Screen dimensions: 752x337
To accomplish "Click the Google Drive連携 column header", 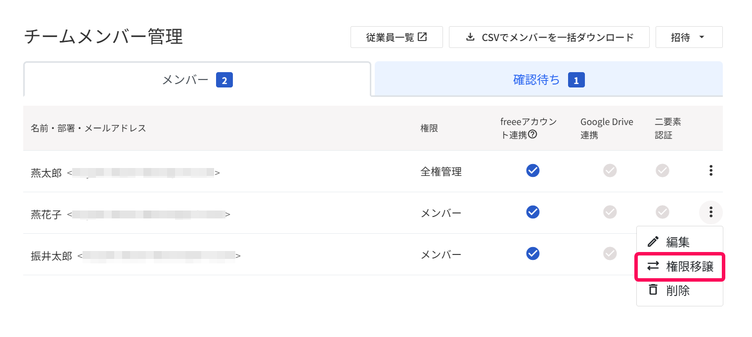I will [607, 128].
